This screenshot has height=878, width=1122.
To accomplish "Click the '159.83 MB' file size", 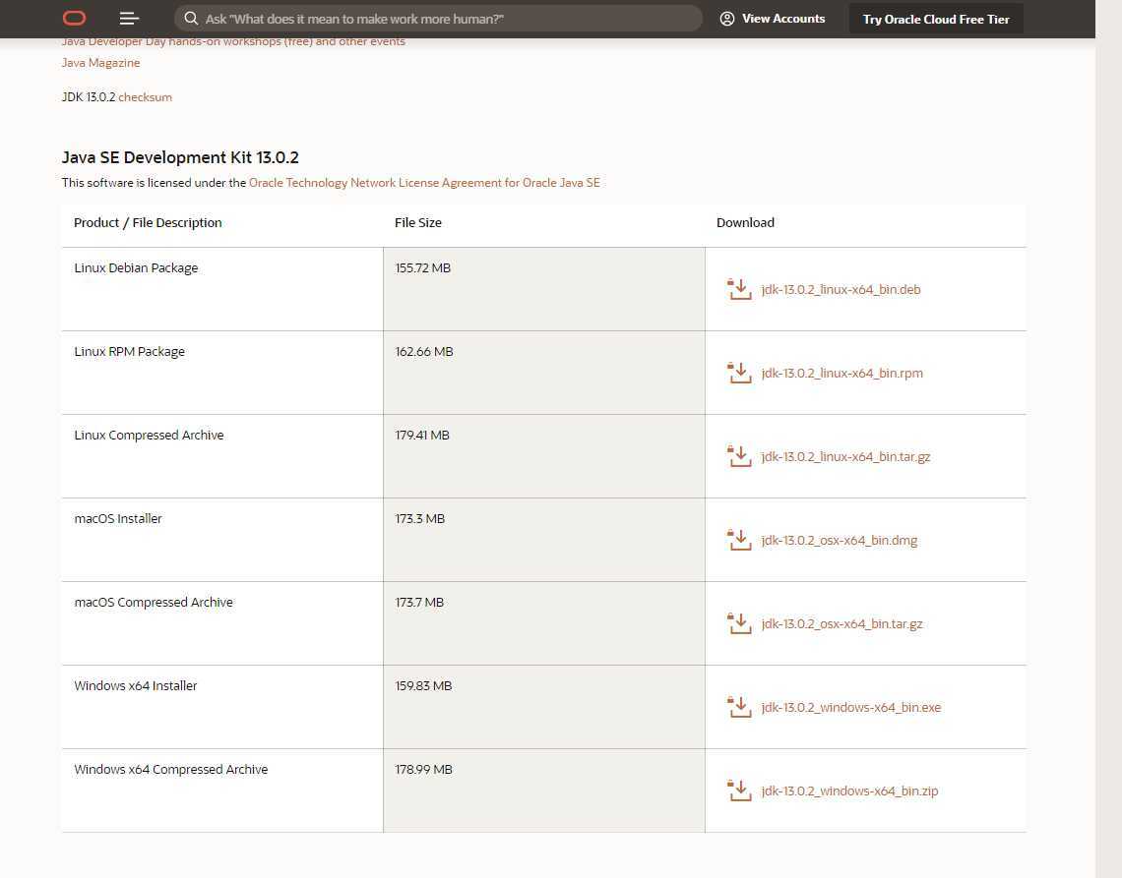I will pos(423,686).
